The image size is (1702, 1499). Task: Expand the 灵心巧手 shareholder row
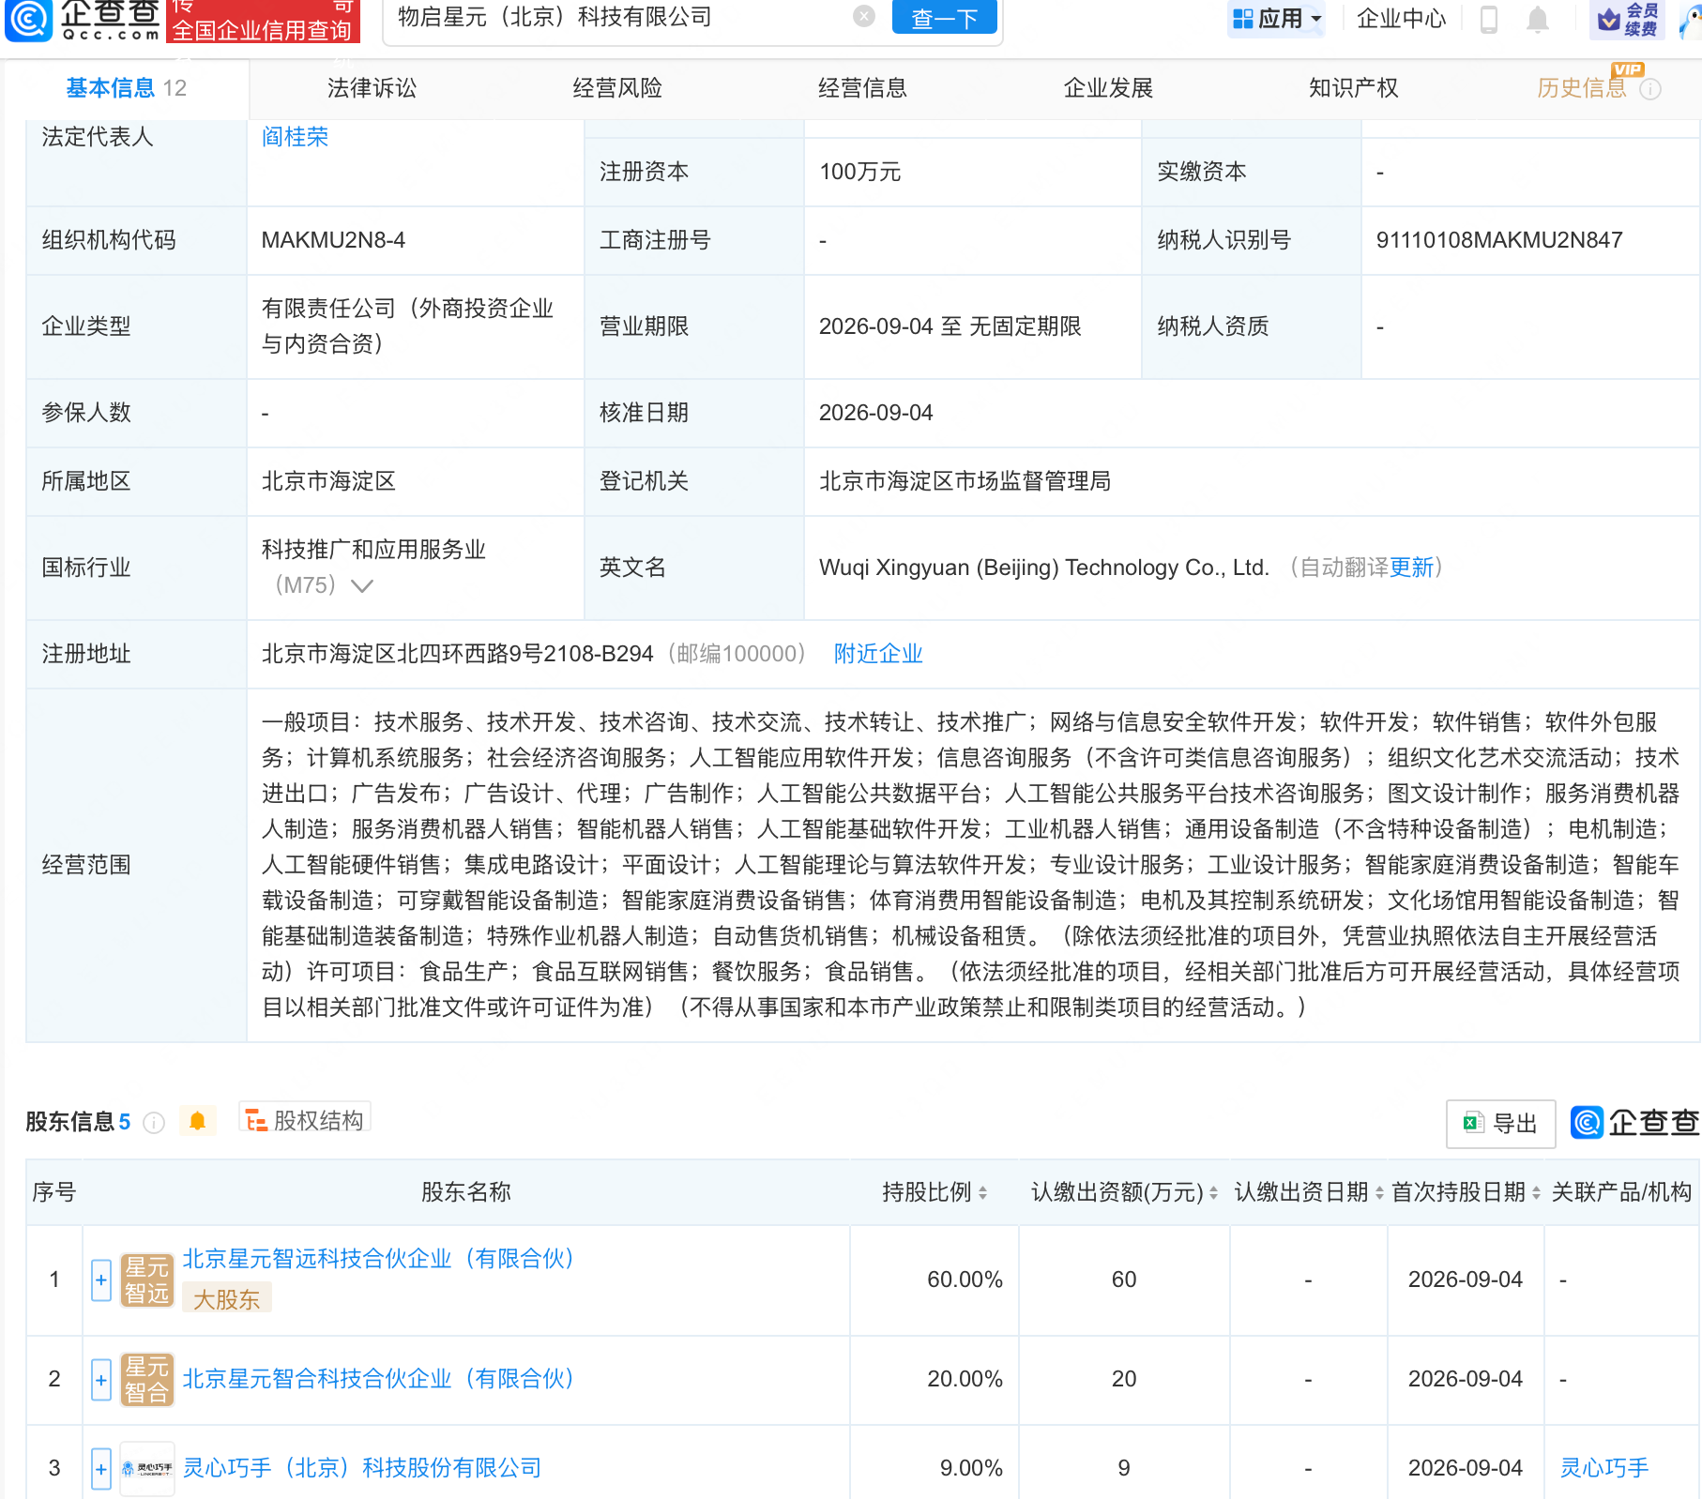(x=101, y=1468)
